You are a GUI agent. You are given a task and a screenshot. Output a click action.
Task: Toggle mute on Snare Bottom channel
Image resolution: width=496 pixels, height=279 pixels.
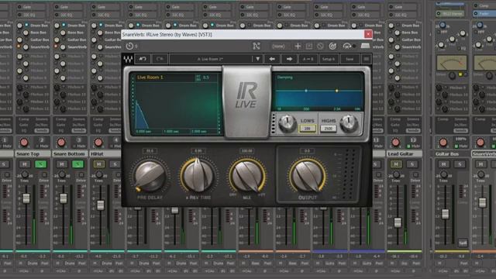pos(62,164)
